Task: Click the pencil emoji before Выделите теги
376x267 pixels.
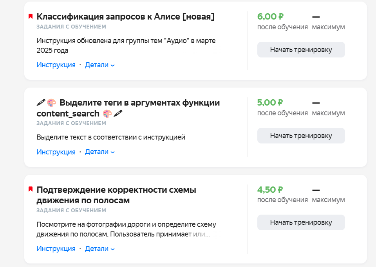Action: coord(41,103)
